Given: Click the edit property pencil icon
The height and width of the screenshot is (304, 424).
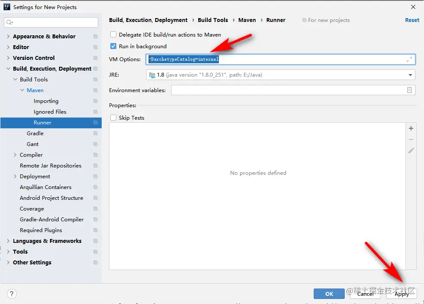Looking at the screenshot, I should (x=411, y=151).
